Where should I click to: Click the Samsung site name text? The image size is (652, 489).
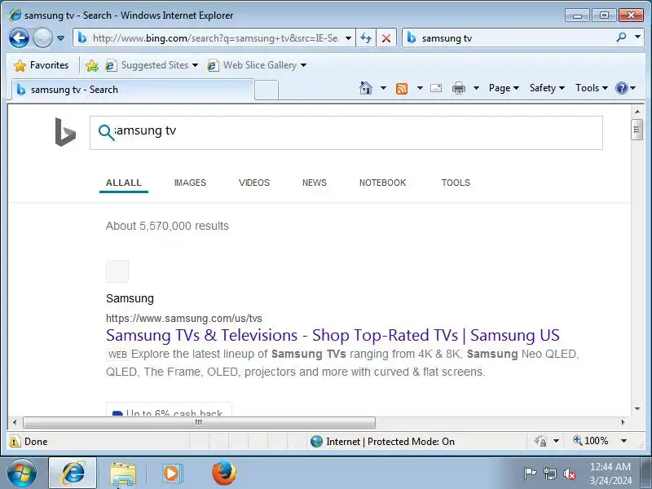(x=130, y=298)
